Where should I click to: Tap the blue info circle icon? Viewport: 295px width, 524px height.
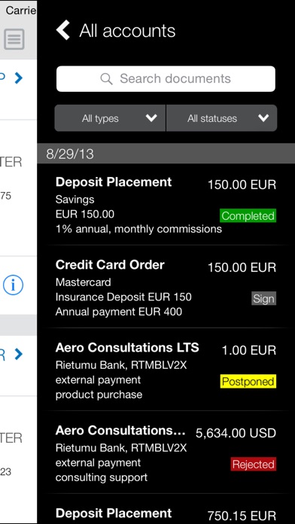pos(13,285)
